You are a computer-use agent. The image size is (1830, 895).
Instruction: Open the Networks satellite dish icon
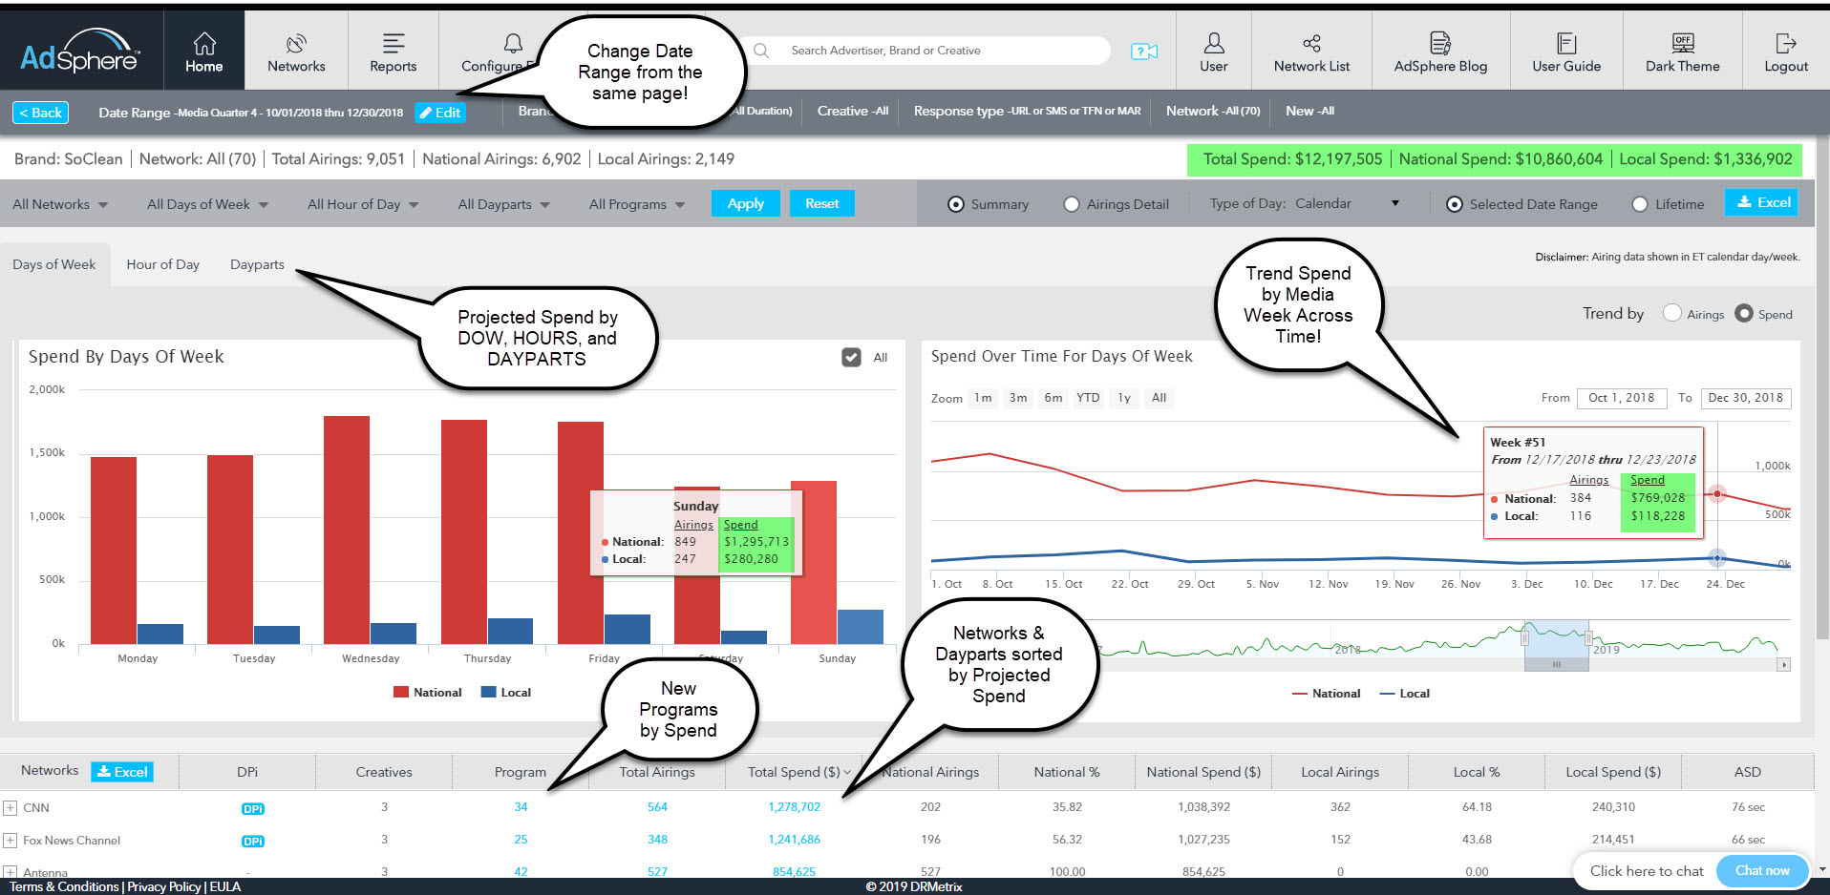click(296, 44)
